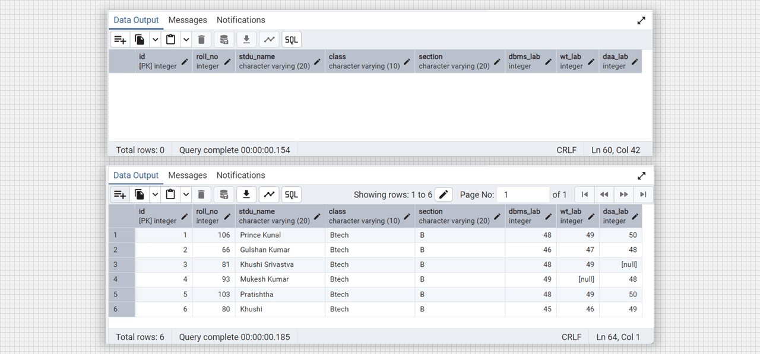This screenshot has height=354, width=760.
Task: Go to first page button
Action: [585, 194]
